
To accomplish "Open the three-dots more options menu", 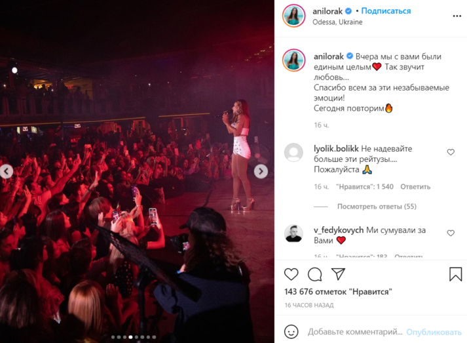I will (x=457, y=16).
